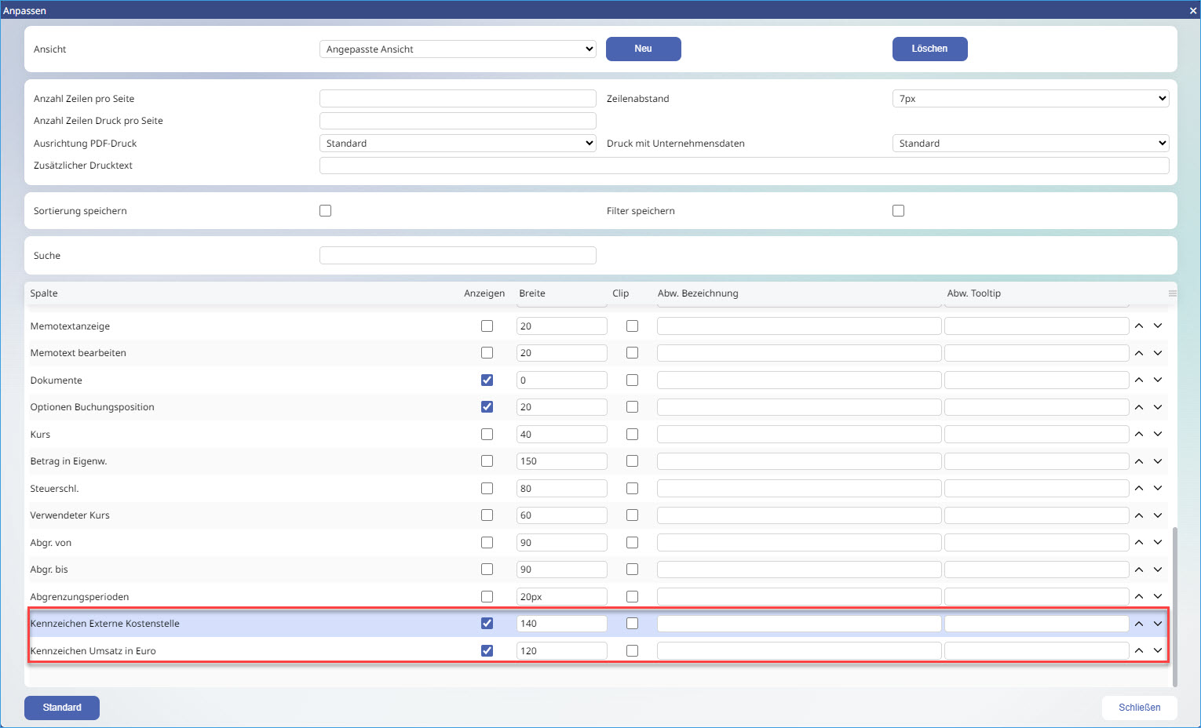This screenshot has width=1201, height=728.
Task: Move Steuerschl. row up with arrow
Action: click(x=1139, y=488)
